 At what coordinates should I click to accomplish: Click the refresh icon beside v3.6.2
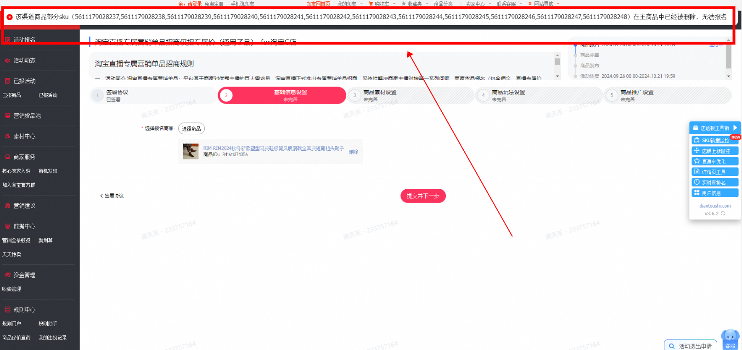[x=723, y=213]
